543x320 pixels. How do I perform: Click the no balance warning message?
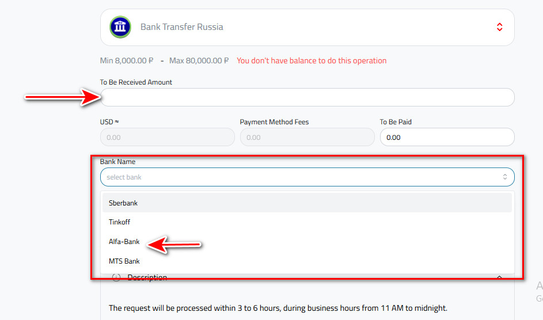click(x=312, y=60)
